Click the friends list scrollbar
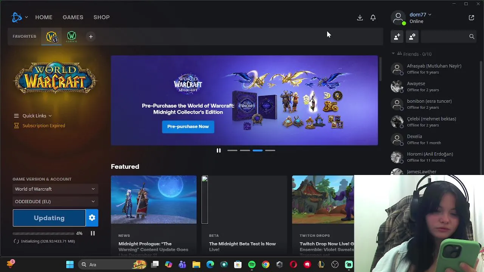The width and height of the screenshot is (484, 272). (481, 117)
